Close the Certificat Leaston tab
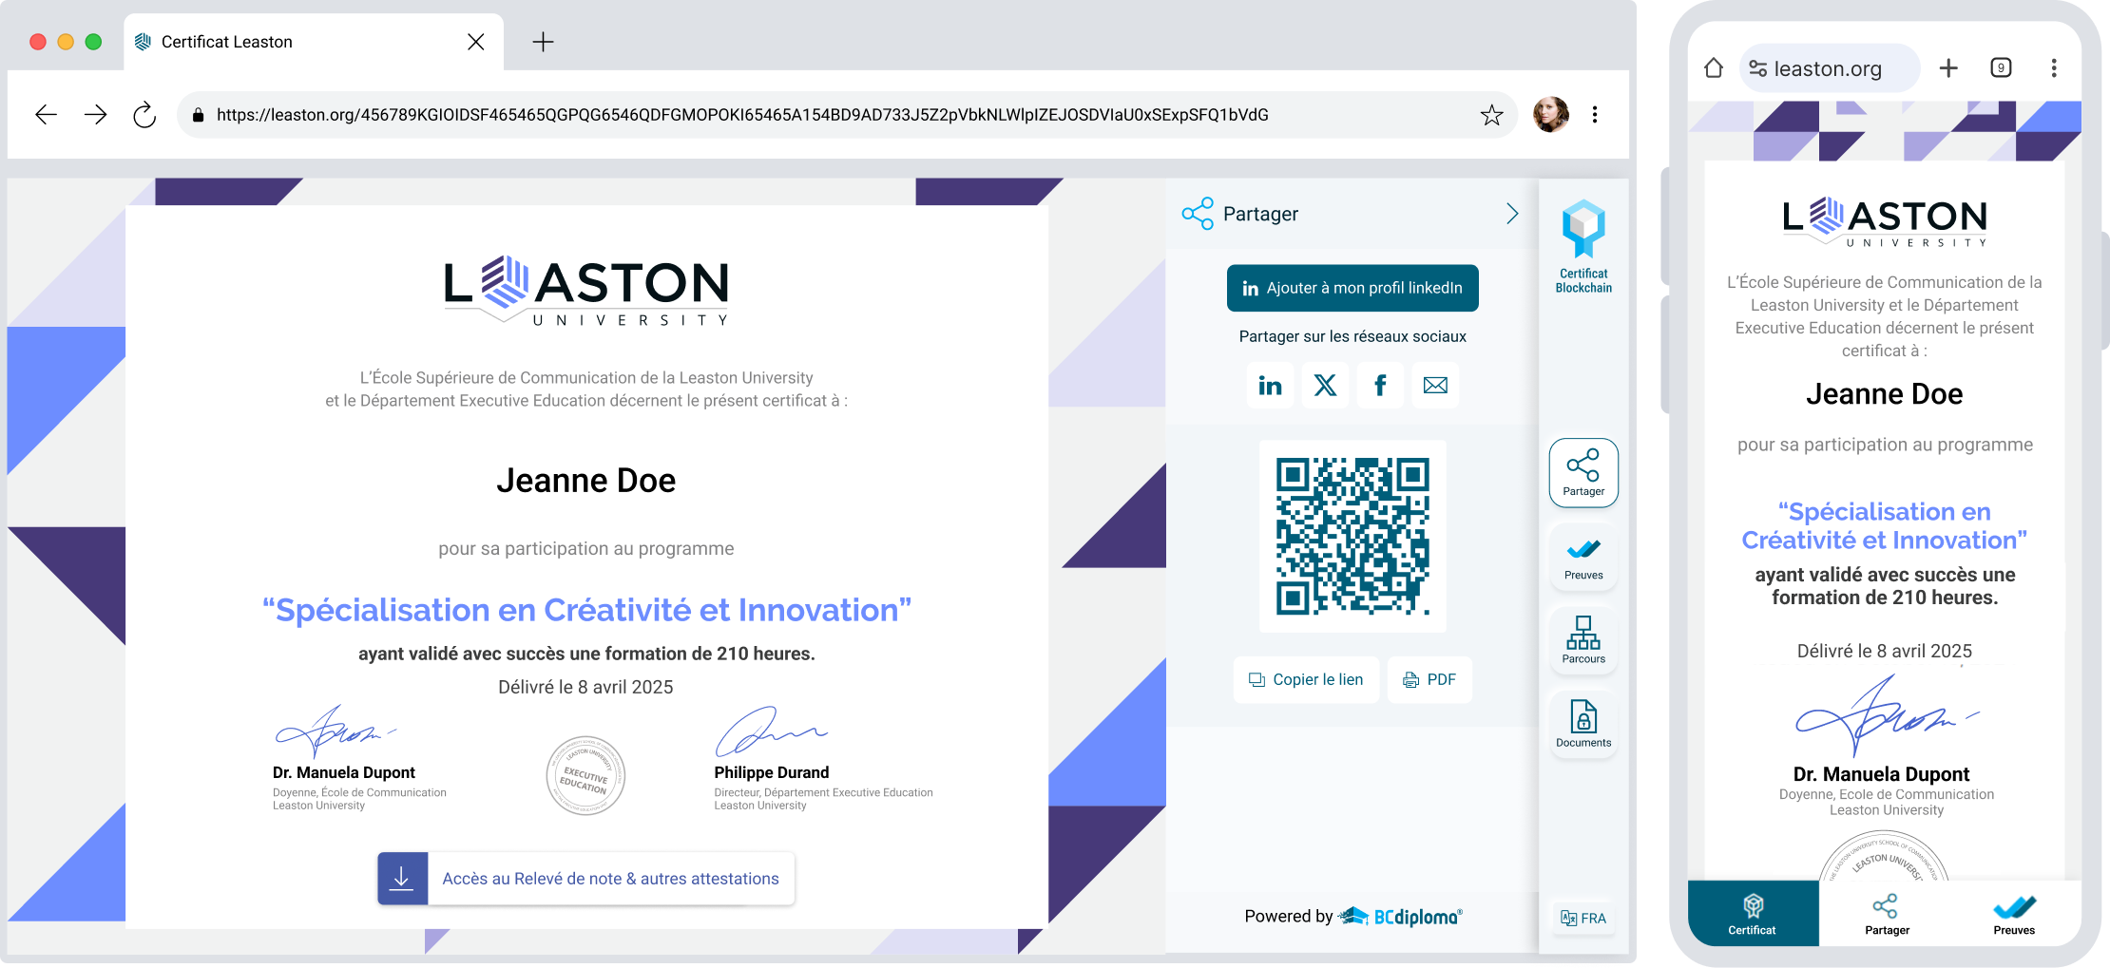The image size is (2110, 968). tap(476, 42)
